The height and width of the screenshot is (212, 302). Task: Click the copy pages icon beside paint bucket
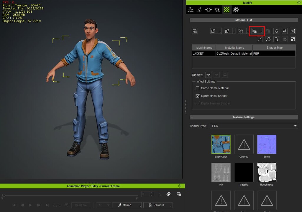coord(276,39)
